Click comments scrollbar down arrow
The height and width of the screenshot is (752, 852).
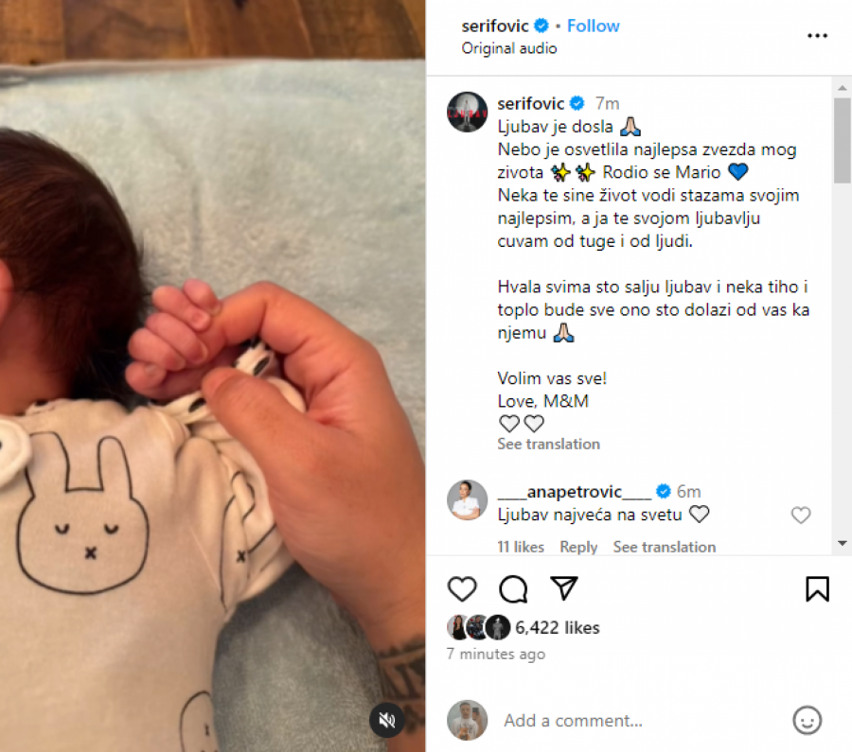[x=843, y=543]
